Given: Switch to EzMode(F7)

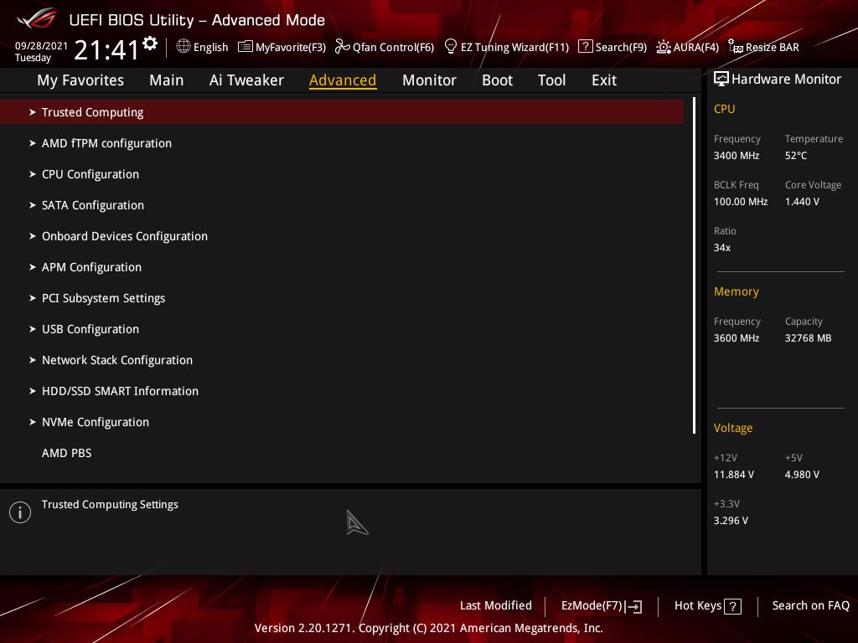Looking at the screenshot, I should click(x=601, y=605).
